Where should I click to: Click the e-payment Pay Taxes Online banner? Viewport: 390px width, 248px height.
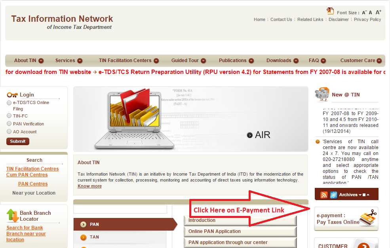click(346, 219)
